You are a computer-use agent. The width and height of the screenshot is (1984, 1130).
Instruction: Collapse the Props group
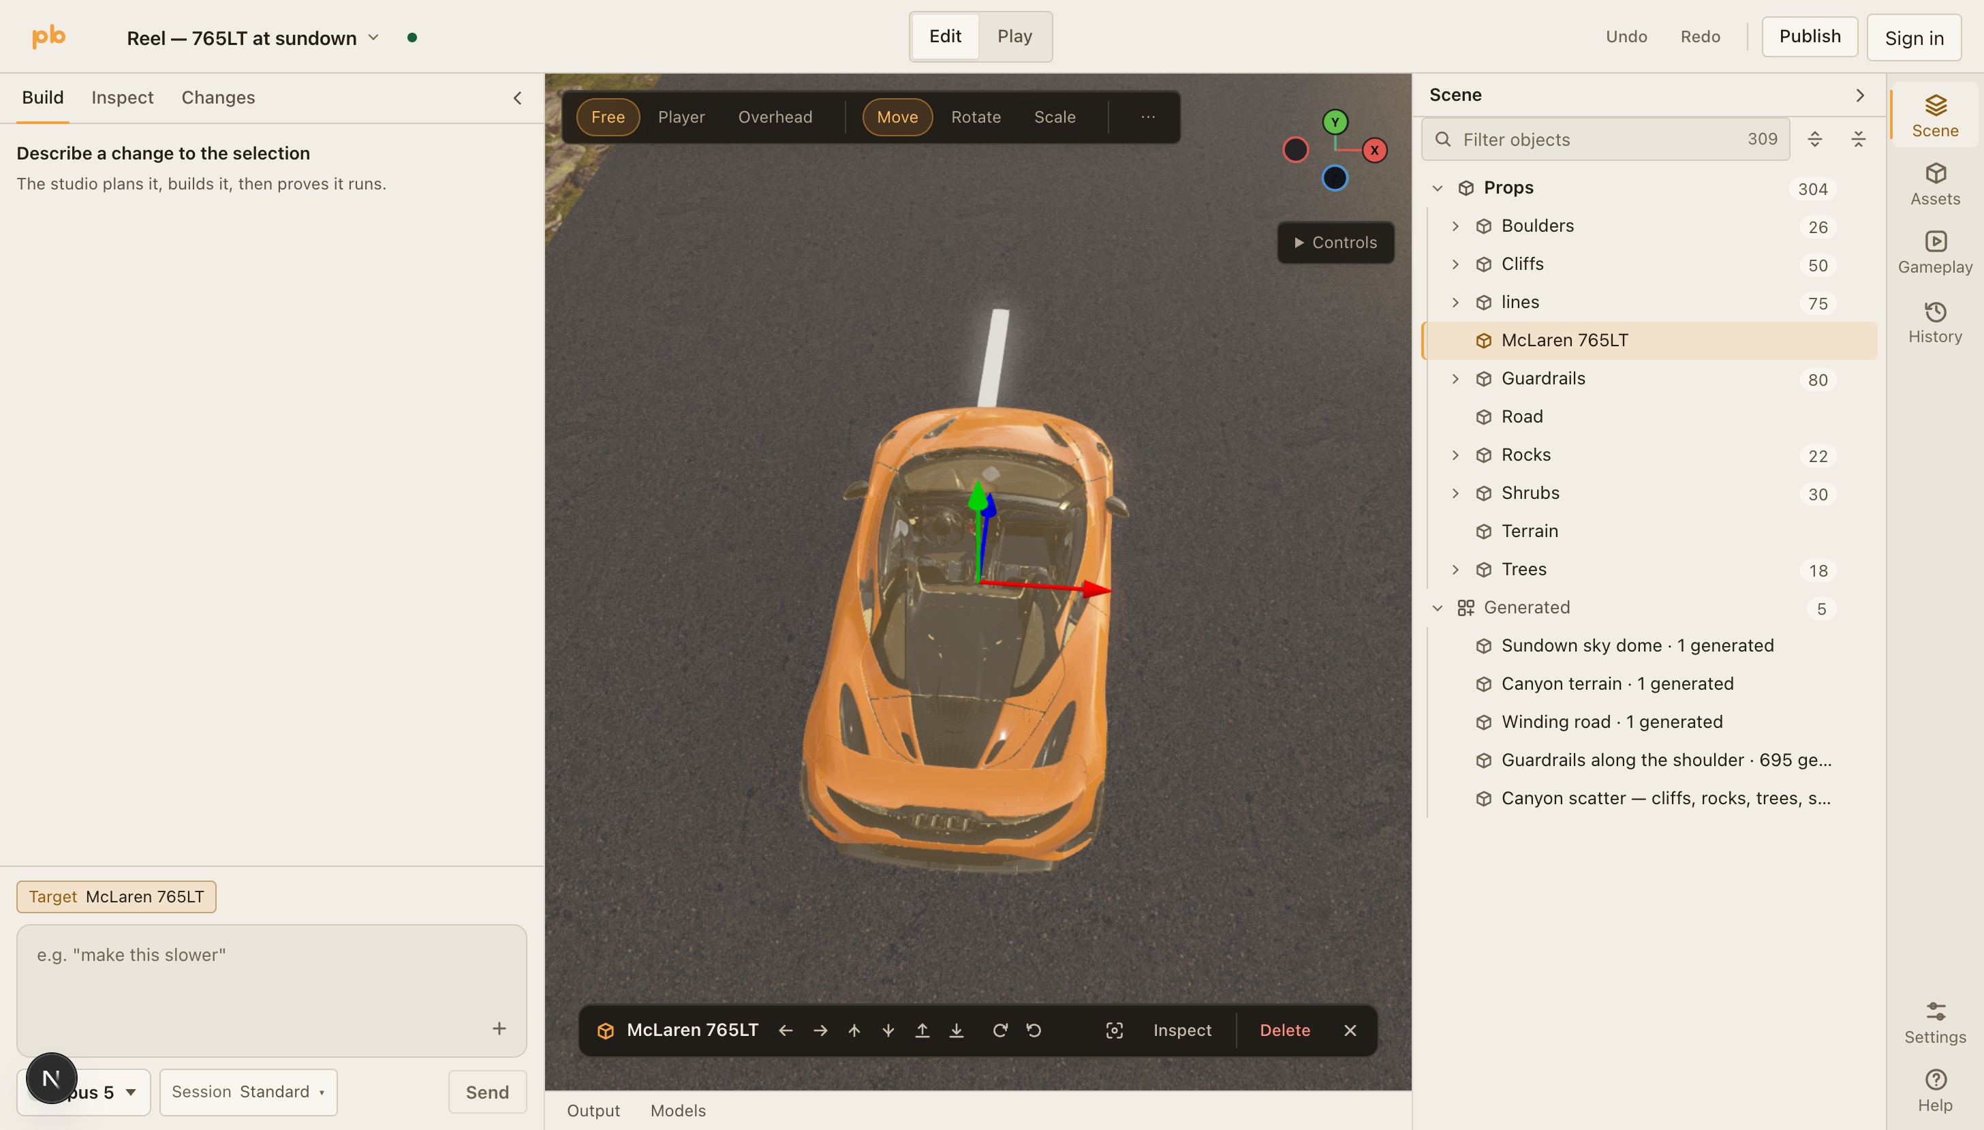point(1437,188)
